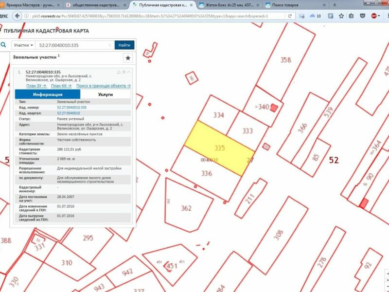The height and width of the screenshot is (292, 389).
Task: Click the Найти search button
Action: point(124,45)
